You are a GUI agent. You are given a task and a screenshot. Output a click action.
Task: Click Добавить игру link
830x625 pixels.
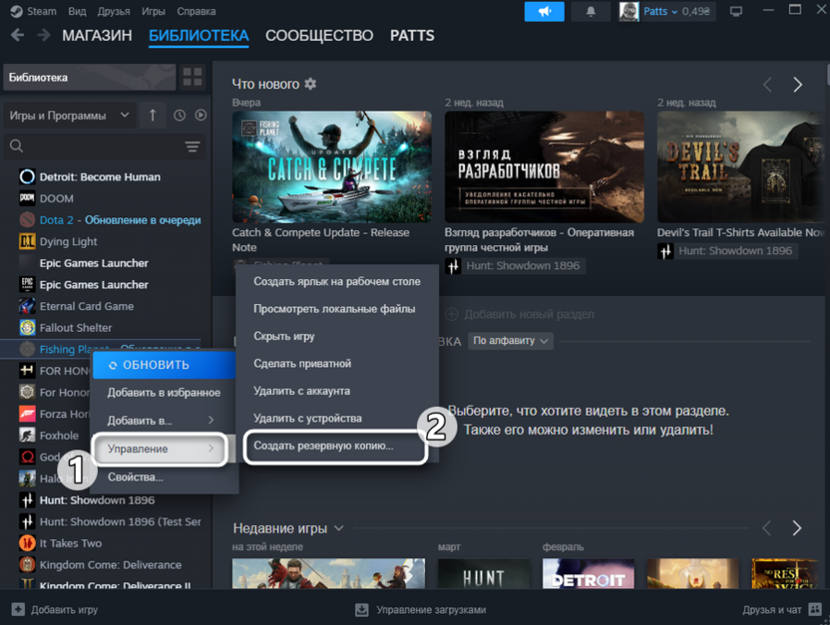click(65, 610)
